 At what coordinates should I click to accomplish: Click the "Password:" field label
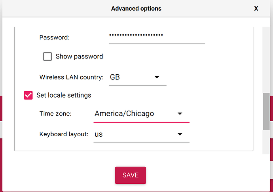click(55, 38)
